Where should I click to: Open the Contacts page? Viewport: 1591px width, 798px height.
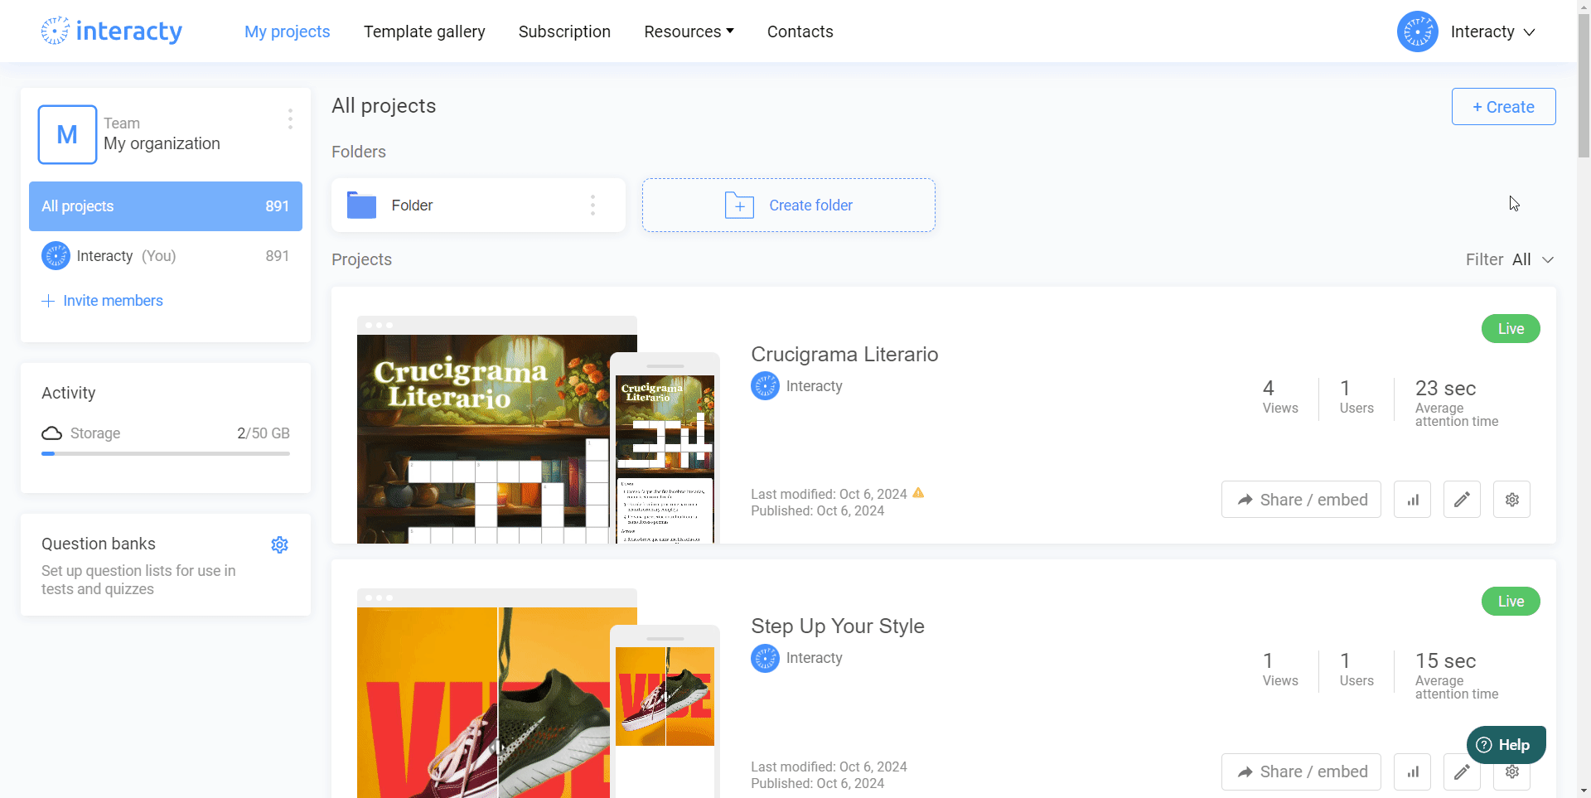pyautogui.click(x=800, y=31)
